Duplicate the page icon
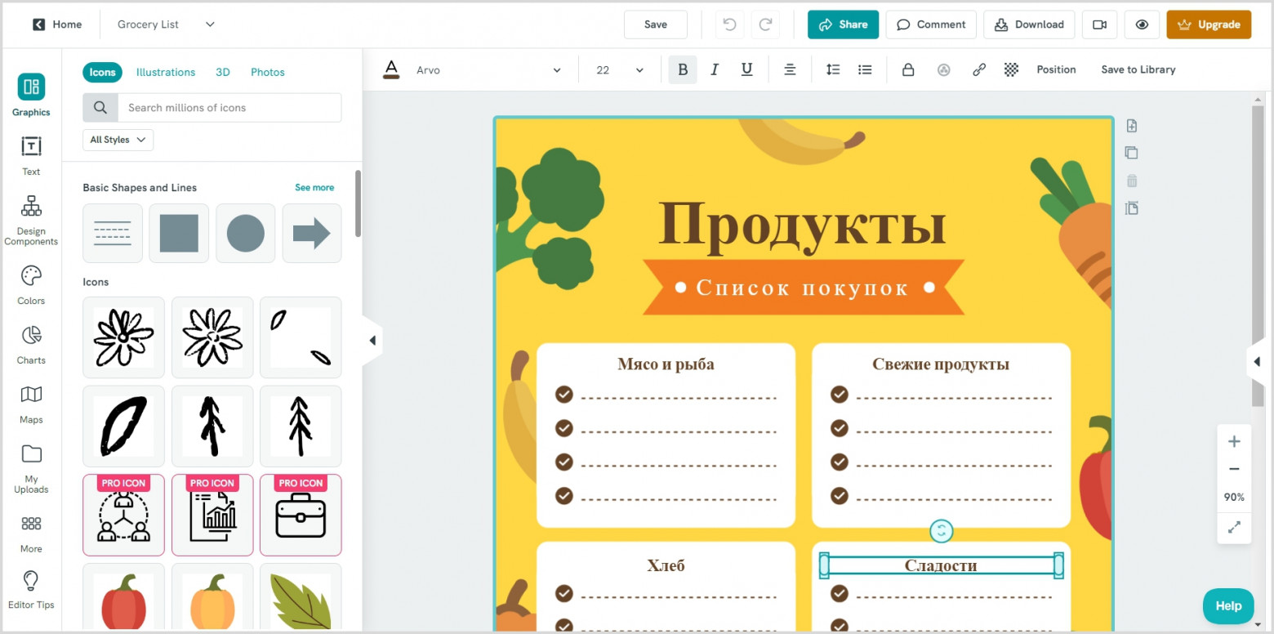The height and width of the screenshot is (634, 1274). [1131, 153]
